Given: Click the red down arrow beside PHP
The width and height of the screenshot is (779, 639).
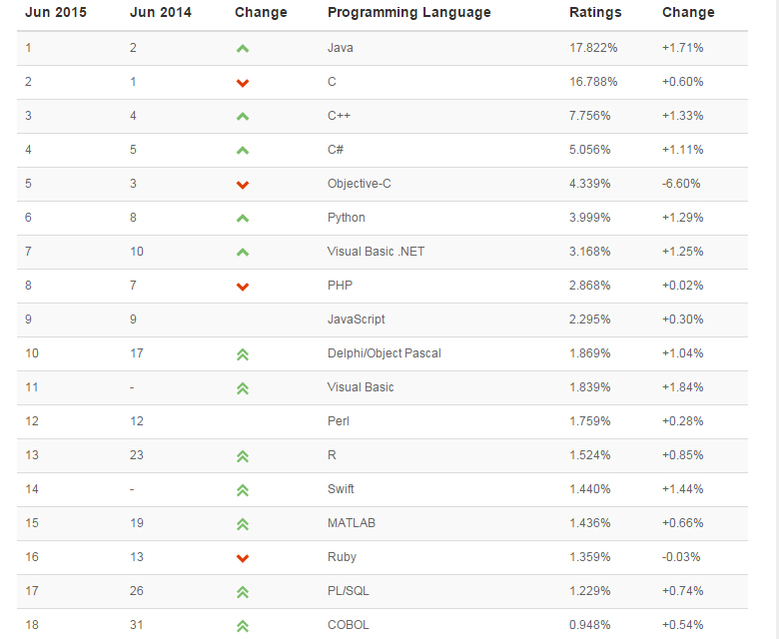Looking at the screenshot, I should [242, 287].
